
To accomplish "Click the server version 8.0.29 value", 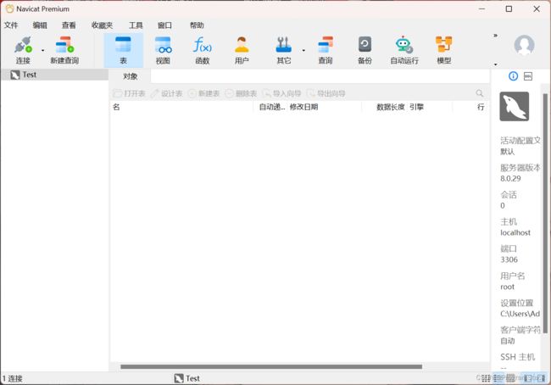I will click(510, 179).
